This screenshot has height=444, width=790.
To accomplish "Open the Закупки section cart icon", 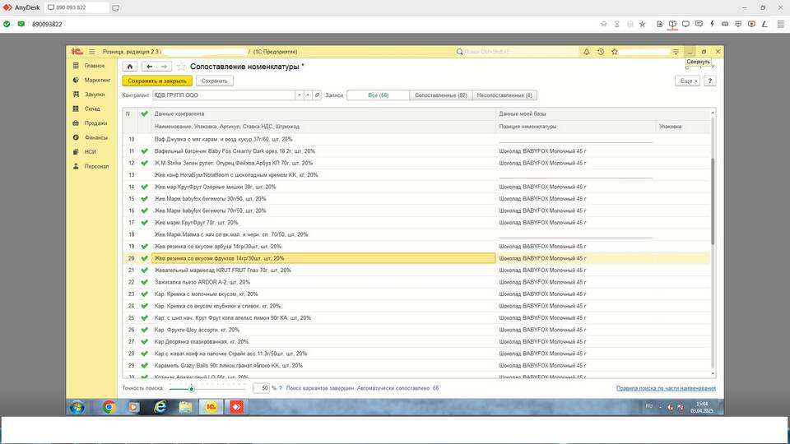I will 76,94.
